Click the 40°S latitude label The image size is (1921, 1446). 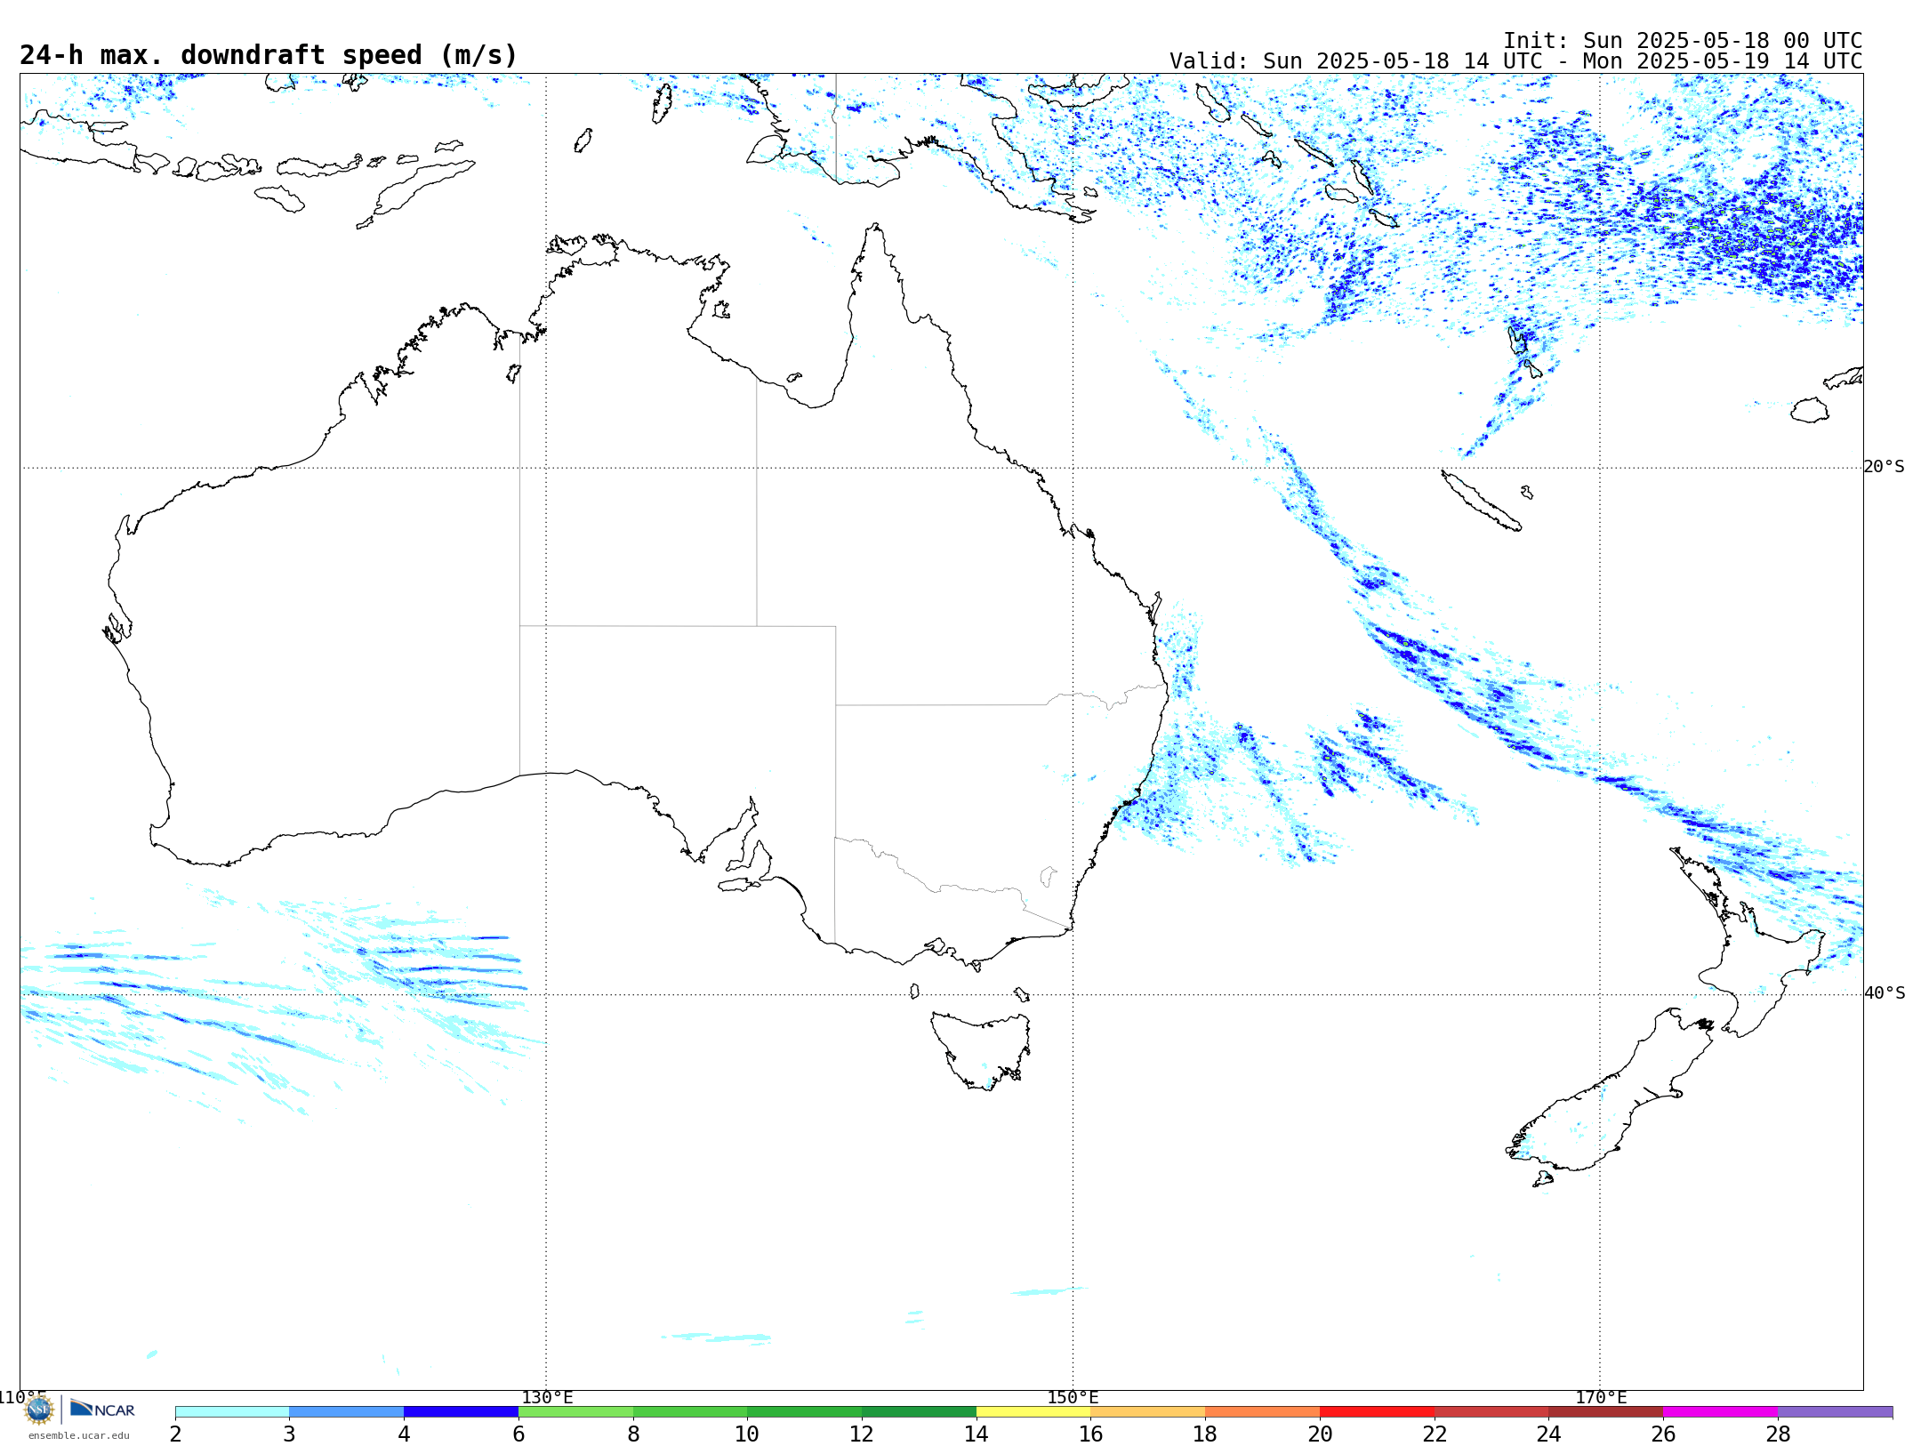point(1884,993)
